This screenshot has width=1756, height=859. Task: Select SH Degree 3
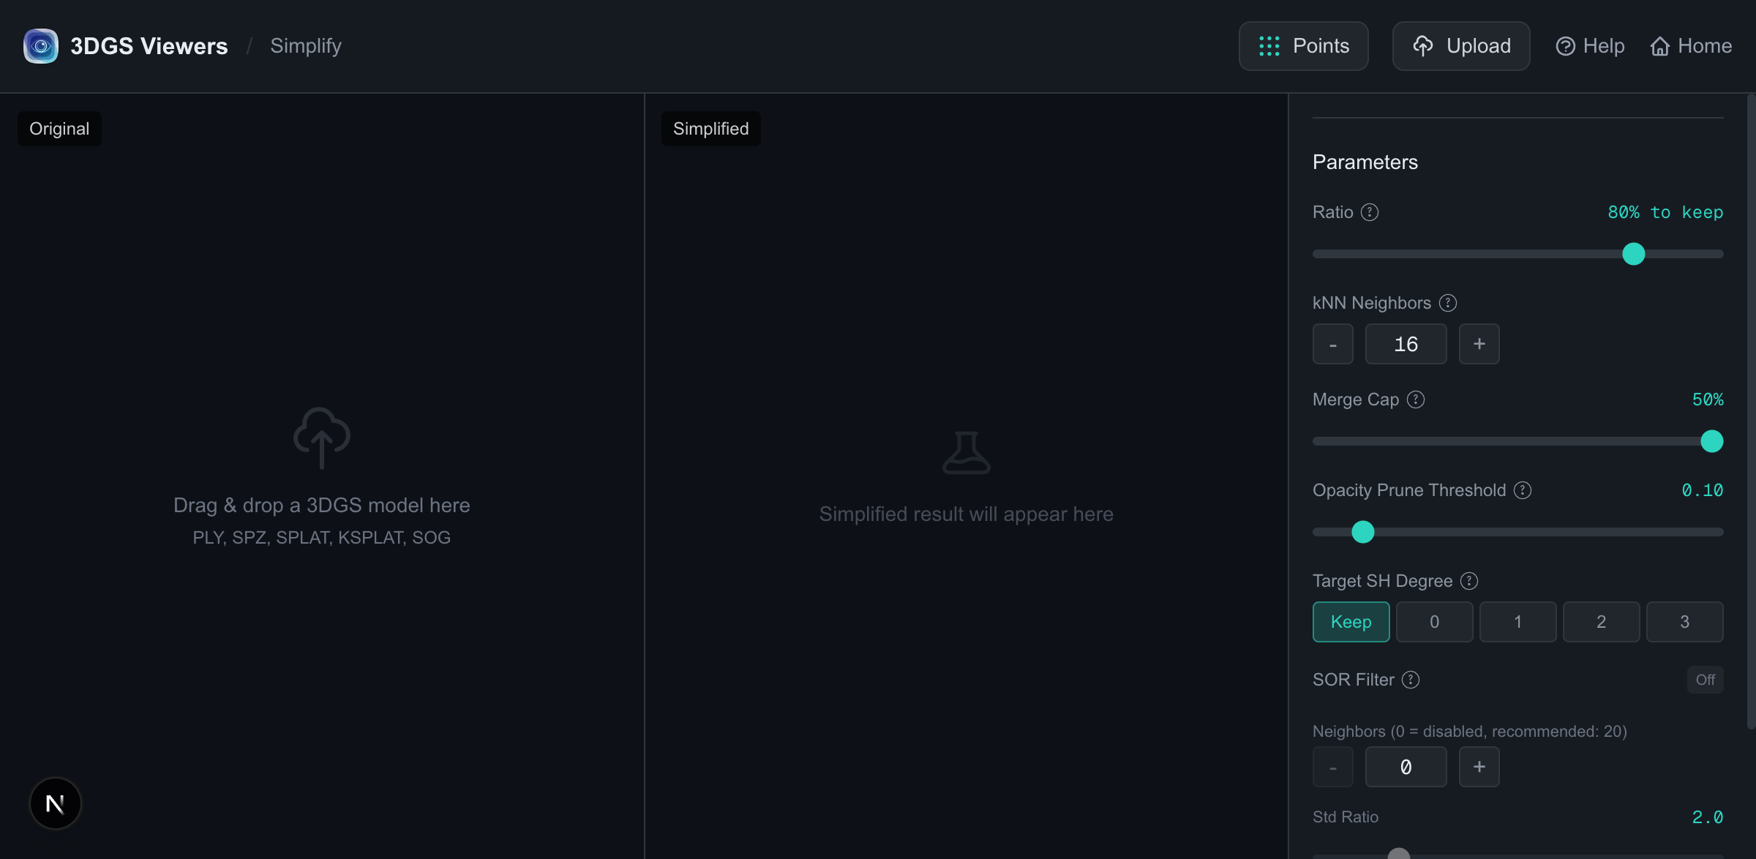[x=1685, y=622]
